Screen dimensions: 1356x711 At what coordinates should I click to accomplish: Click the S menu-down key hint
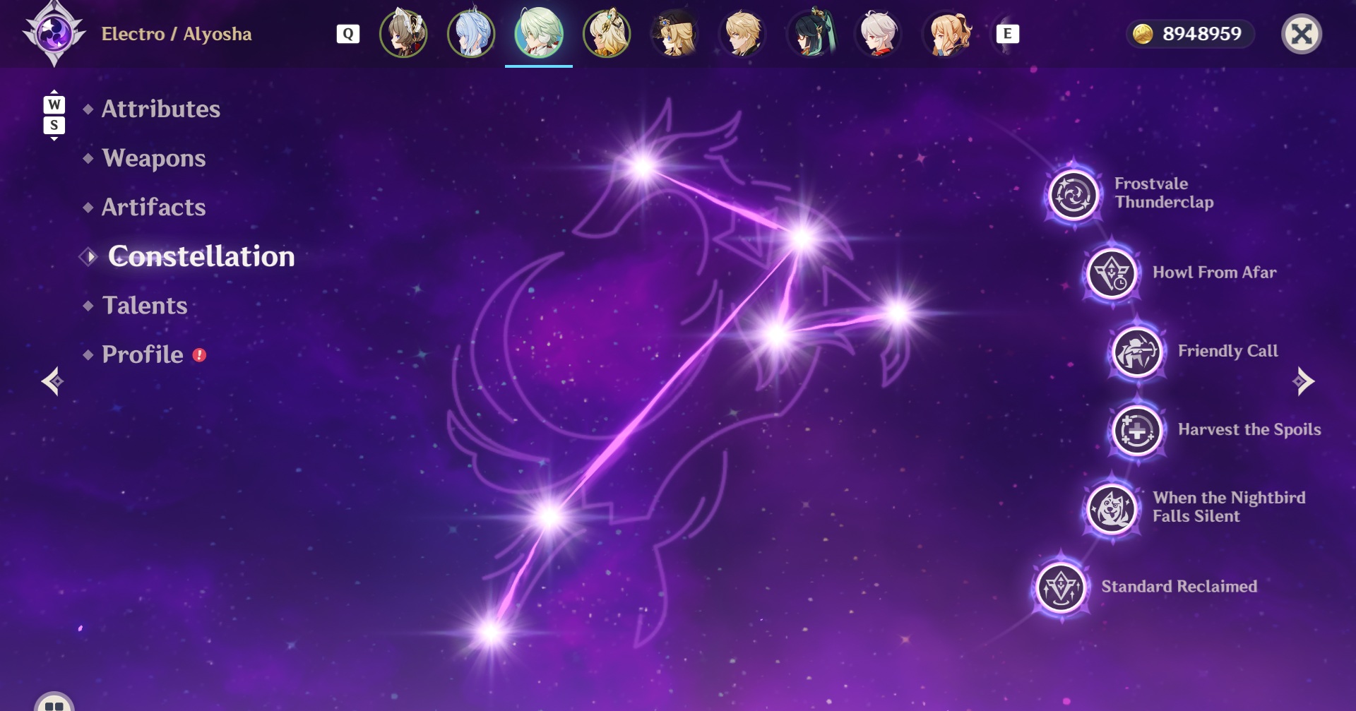pos(54,125)
